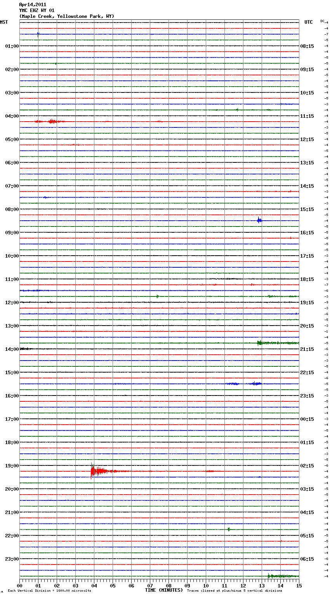
Task: Click minute tick label "09" on the bottom axis
Action: (x=187, y=586)
